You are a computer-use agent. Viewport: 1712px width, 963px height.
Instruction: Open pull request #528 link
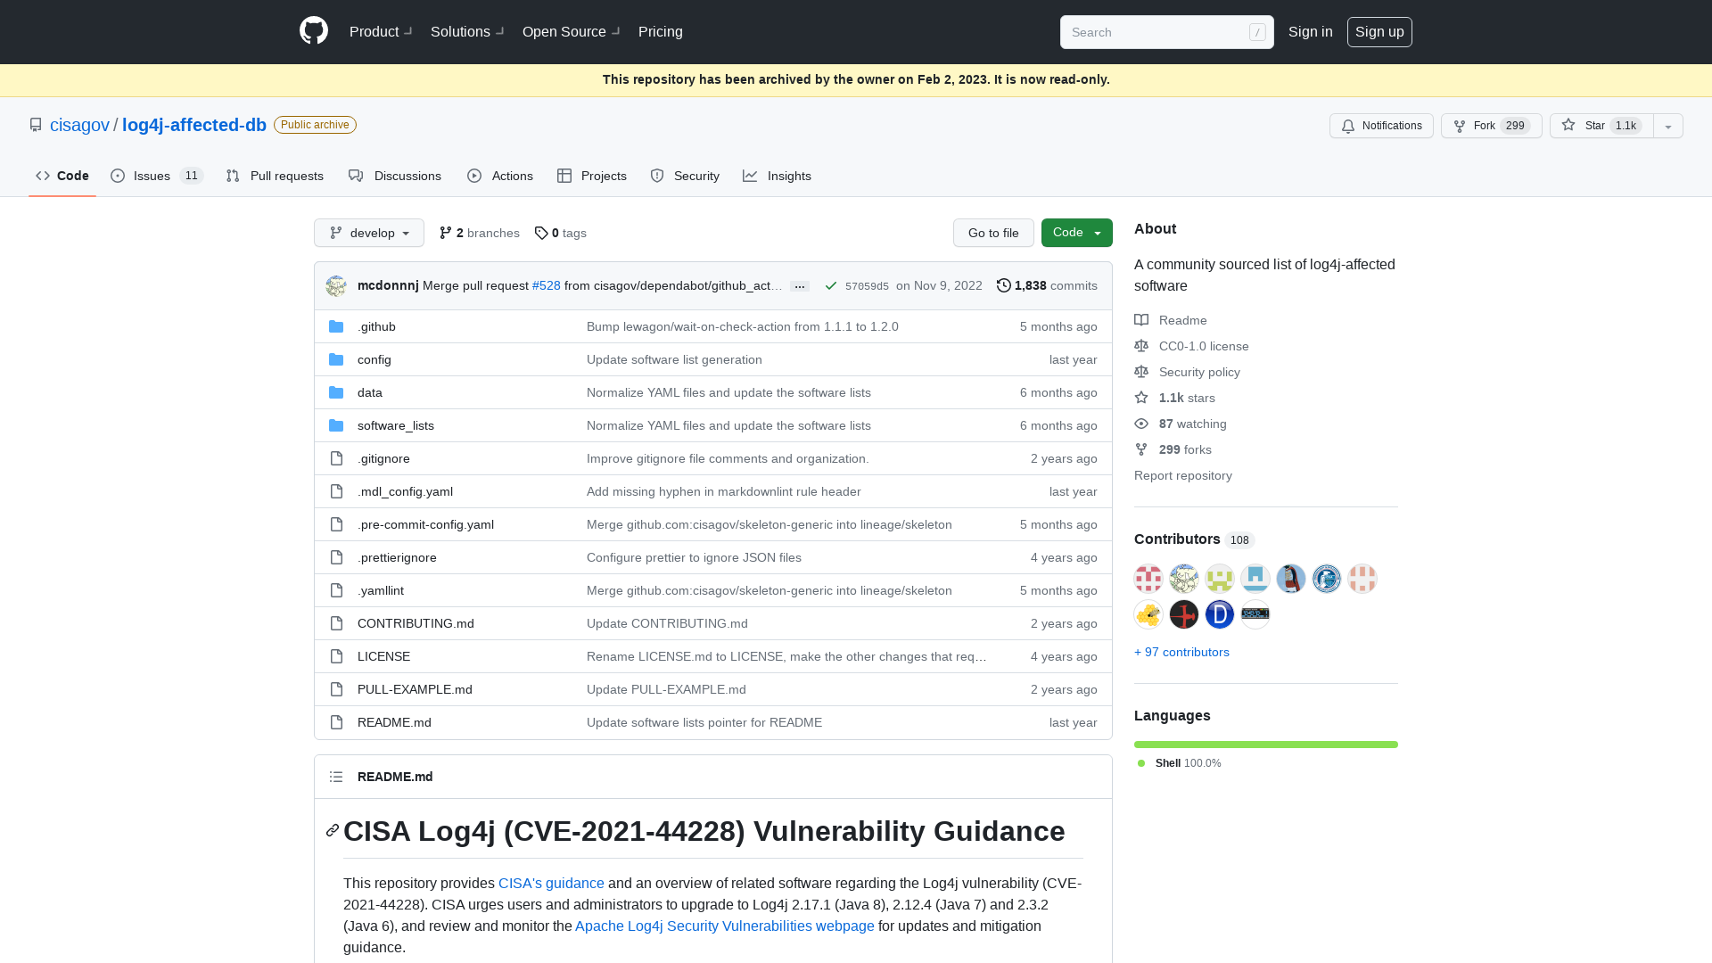pos(547,285)
